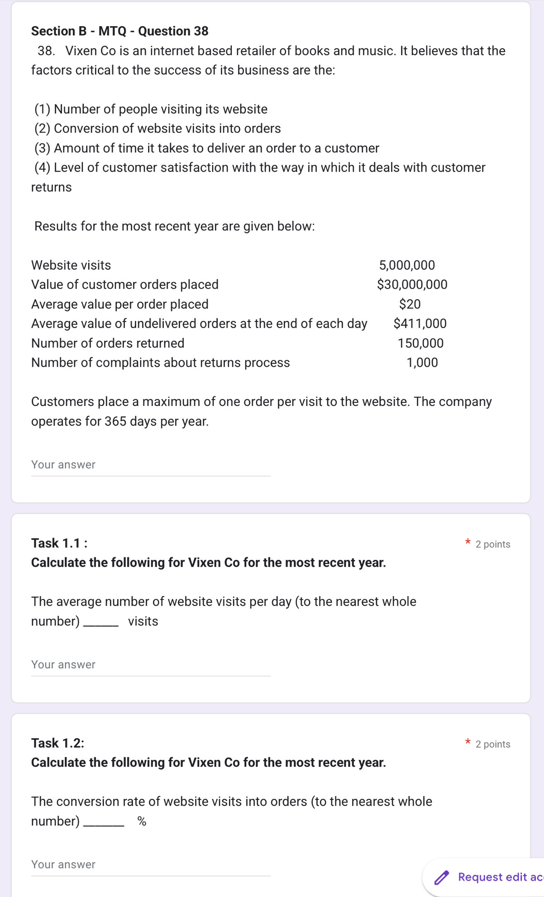Click the 2 points label on Task 1.1

493,544
